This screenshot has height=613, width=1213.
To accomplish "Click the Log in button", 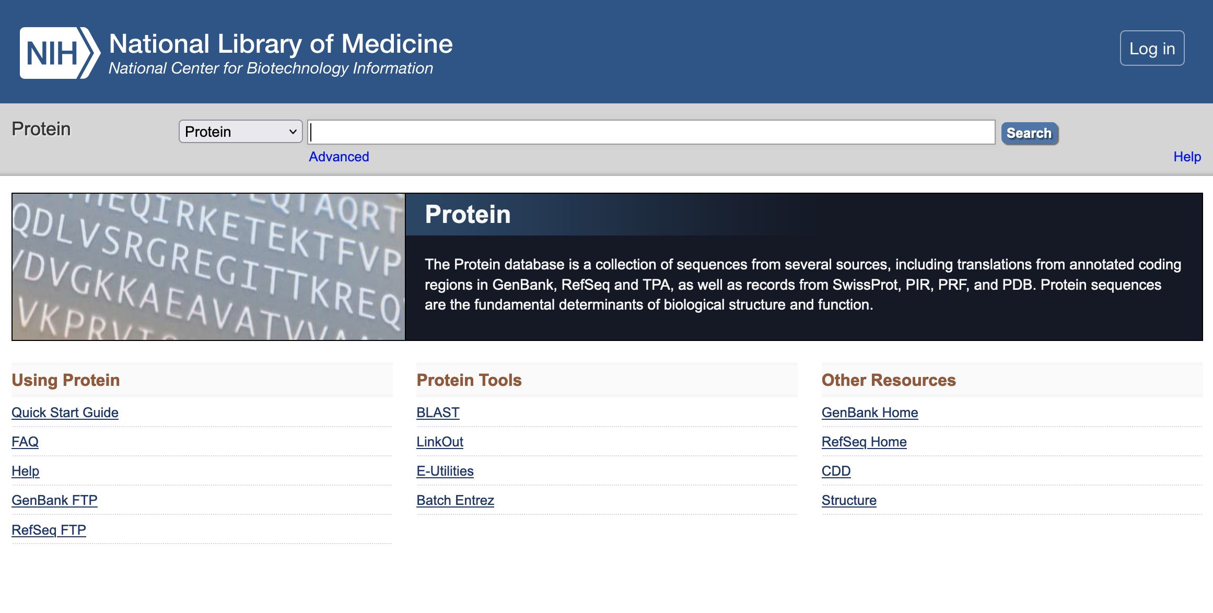I will coord(1151,49).
